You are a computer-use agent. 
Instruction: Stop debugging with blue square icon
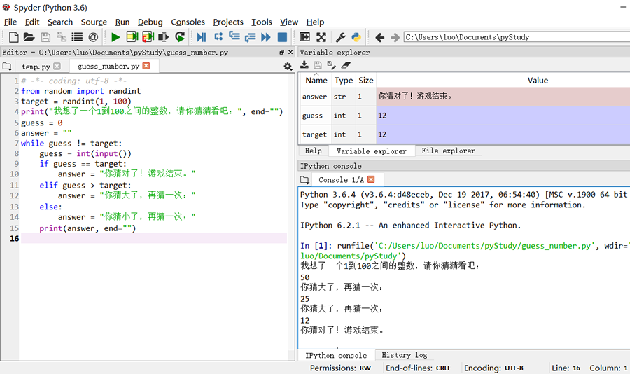point(283,37)
